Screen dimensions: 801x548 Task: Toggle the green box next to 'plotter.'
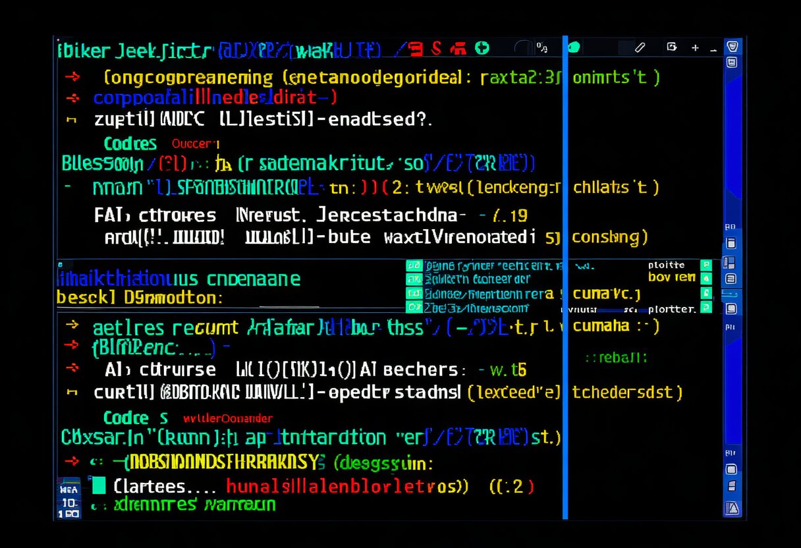coord(706,307)
